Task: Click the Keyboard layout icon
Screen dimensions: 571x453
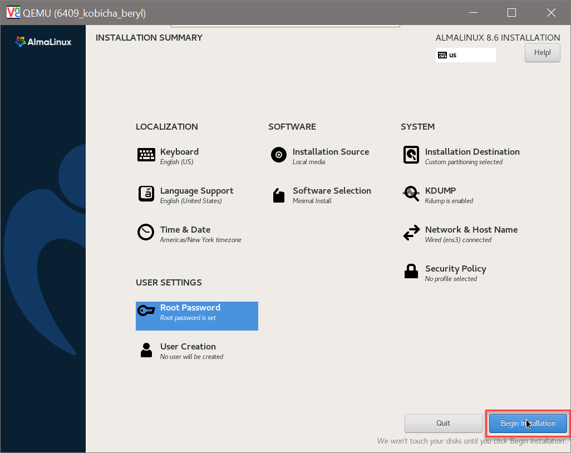Action: point(146,155)
